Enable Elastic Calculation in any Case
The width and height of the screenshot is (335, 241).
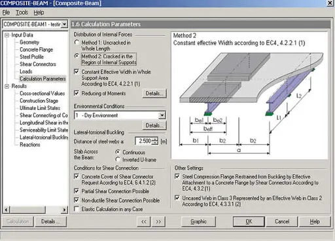77,209
